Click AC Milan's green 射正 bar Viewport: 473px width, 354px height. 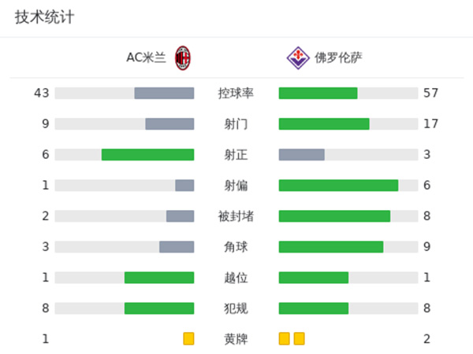147,154
